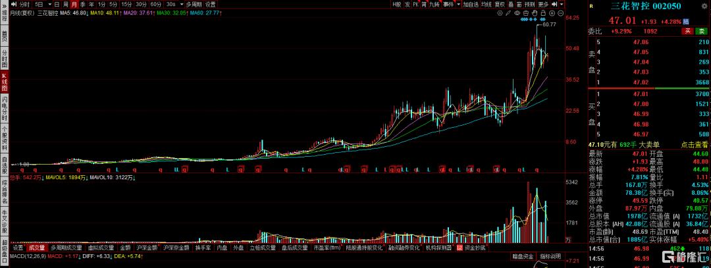Open 首页 in left sidebar
Image resolution: width=711 pixels, height=268 pixels.
point(5,36)
